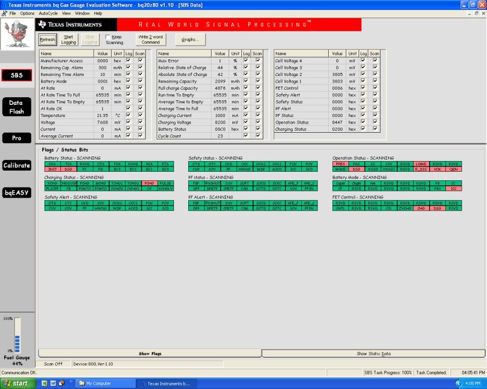Open the AutoCycle menu
The image size is (487, 389).
point(48,13)
